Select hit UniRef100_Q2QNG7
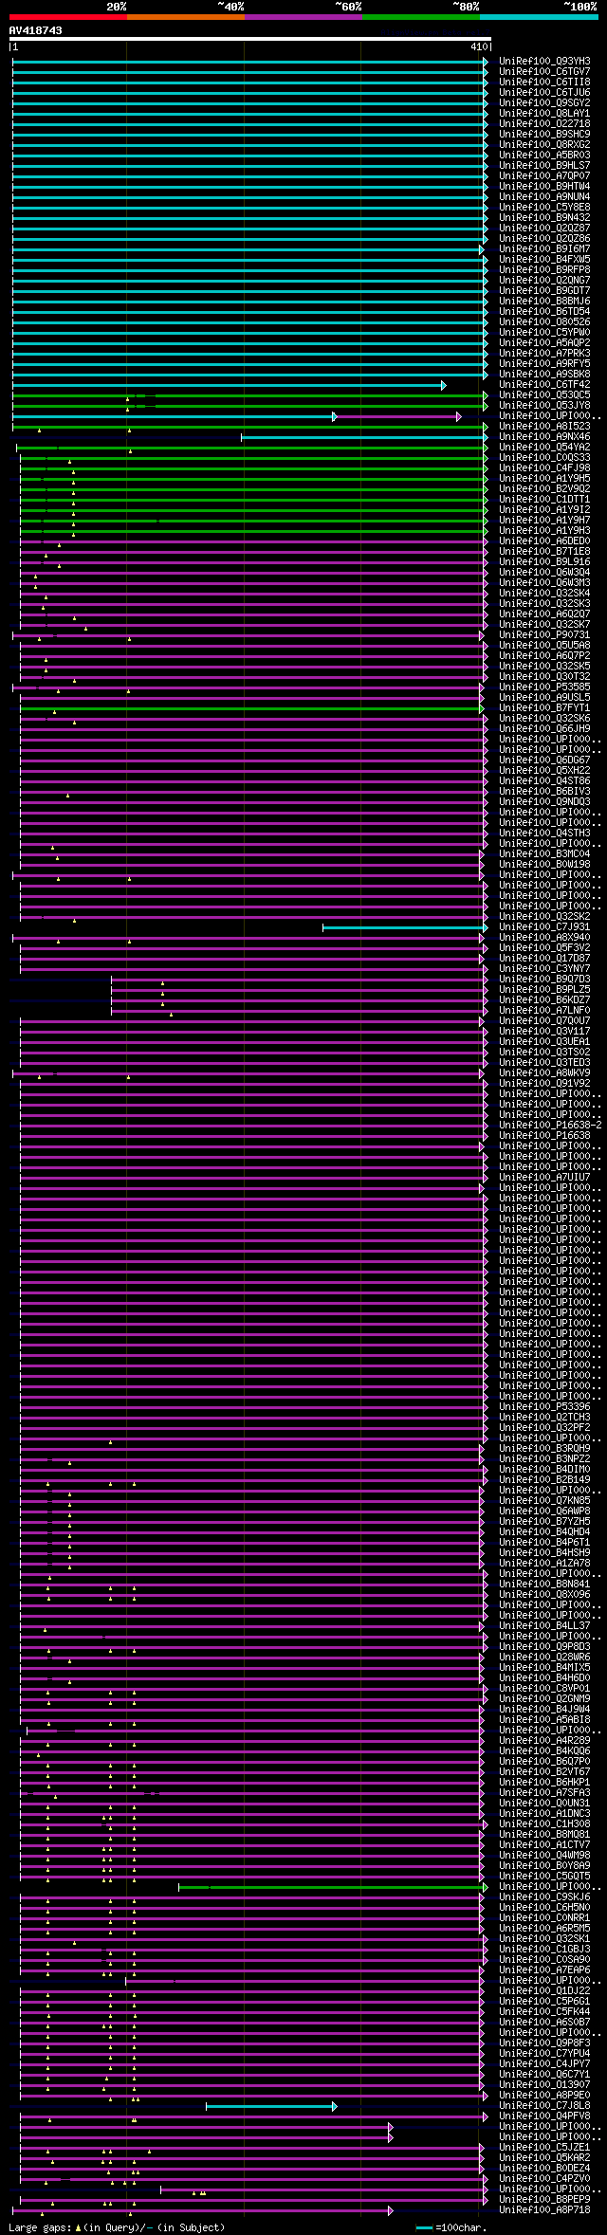607x2235 pixels. [x=544, y=280]
